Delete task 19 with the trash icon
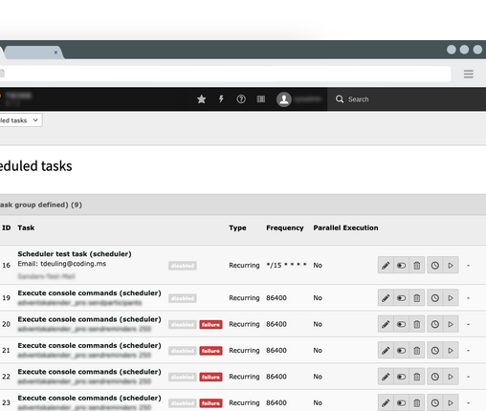The height and width of the screenshot is (411, 486). [x=417, y=298]
